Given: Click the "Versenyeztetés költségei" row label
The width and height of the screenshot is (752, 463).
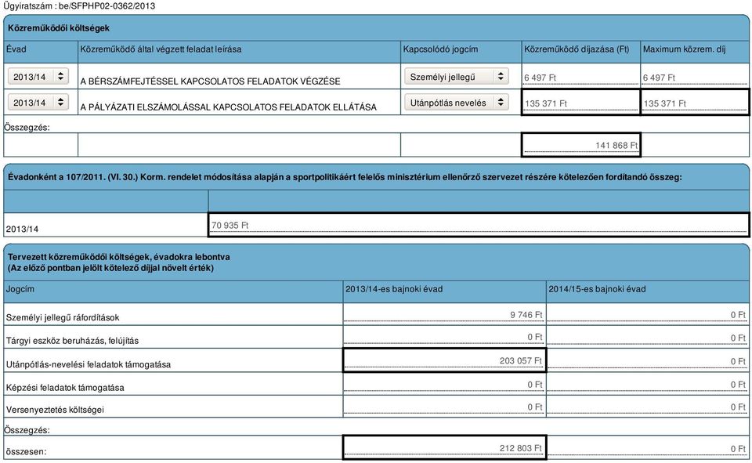Looking at the screenshot, I should click(55, 410).
